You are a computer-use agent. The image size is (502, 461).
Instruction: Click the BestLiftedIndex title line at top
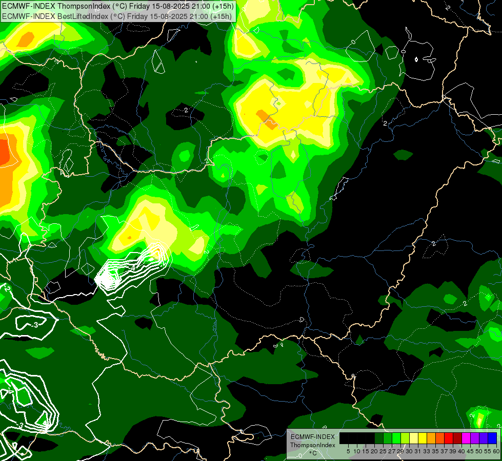tap(117, 16)
